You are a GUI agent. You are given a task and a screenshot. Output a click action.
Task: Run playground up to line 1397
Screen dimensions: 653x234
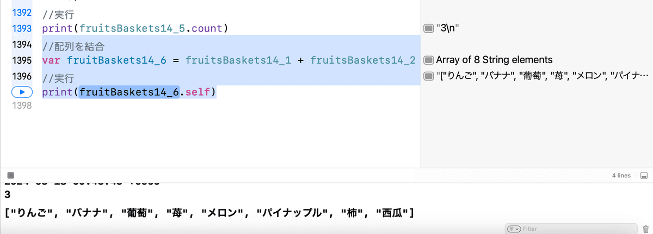(22, 92)
